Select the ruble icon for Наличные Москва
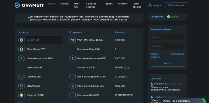This screenshot has height=103, width=209. 21,58
